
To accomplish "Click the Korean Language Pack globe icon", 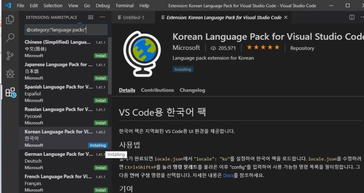I will [x=142, y=54].
